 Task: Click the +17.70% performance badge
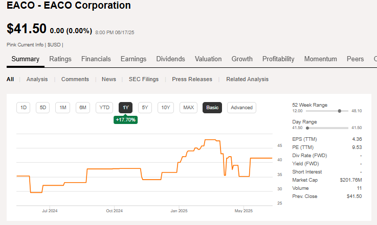[125, 120]
